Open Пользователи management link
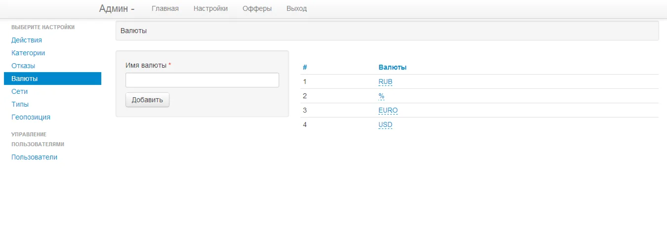The height and width of the screenshot is (241, 667). point(34,157)
